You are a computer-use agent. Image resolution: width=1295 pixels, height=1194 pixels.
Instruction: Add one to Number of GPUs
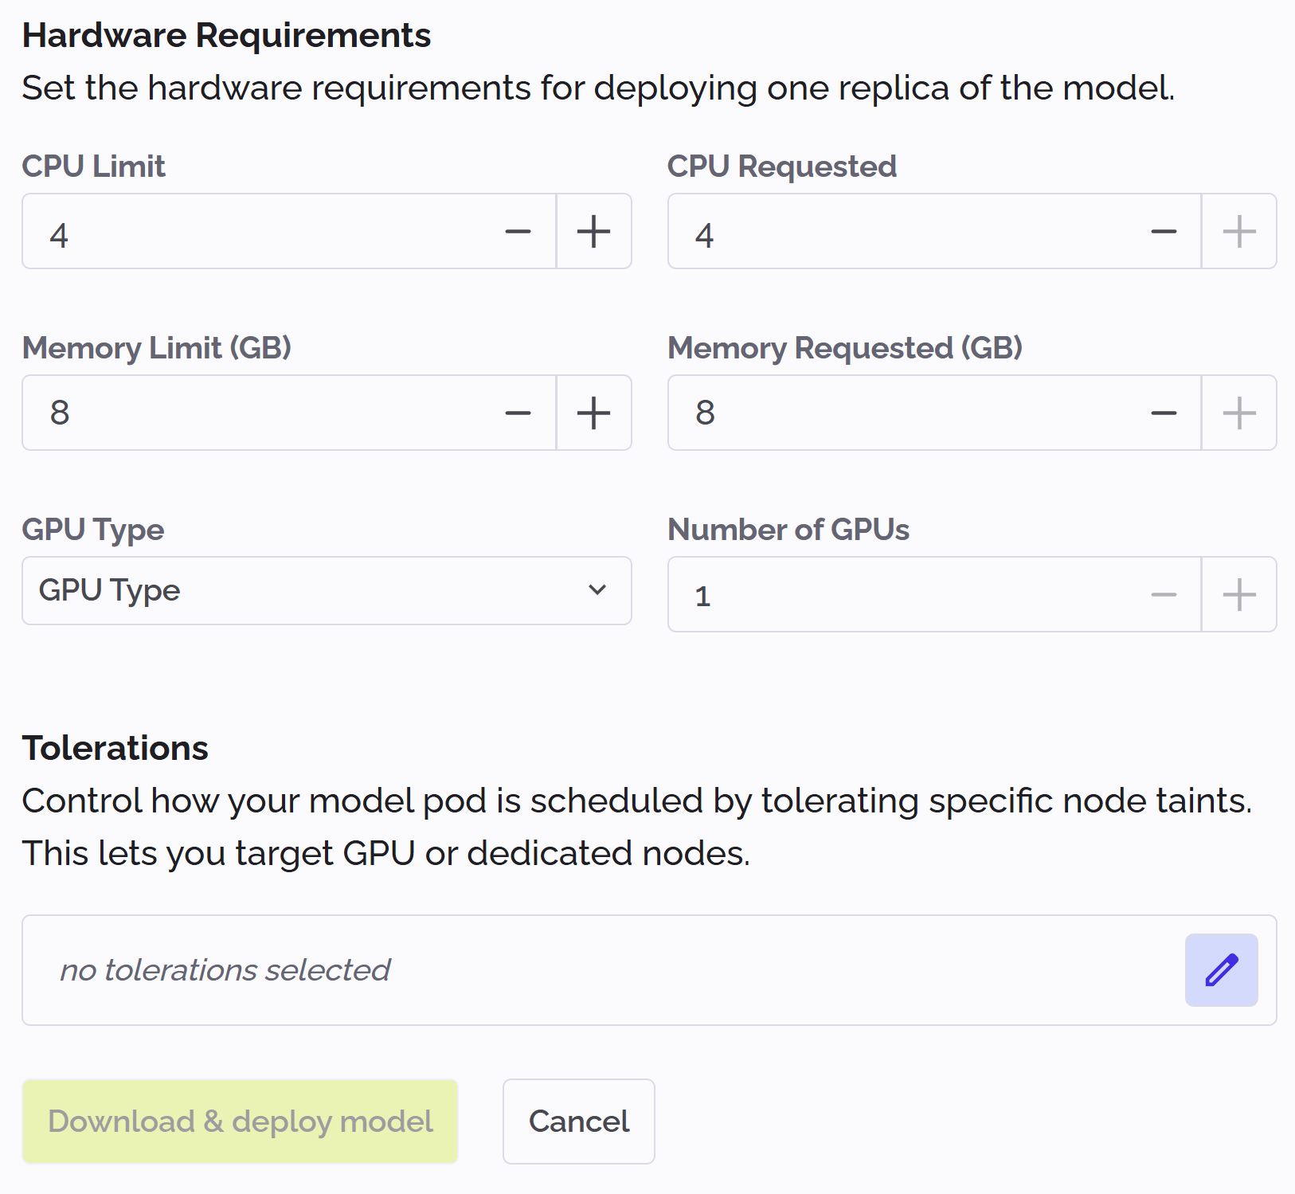(x=1238, y=594)
